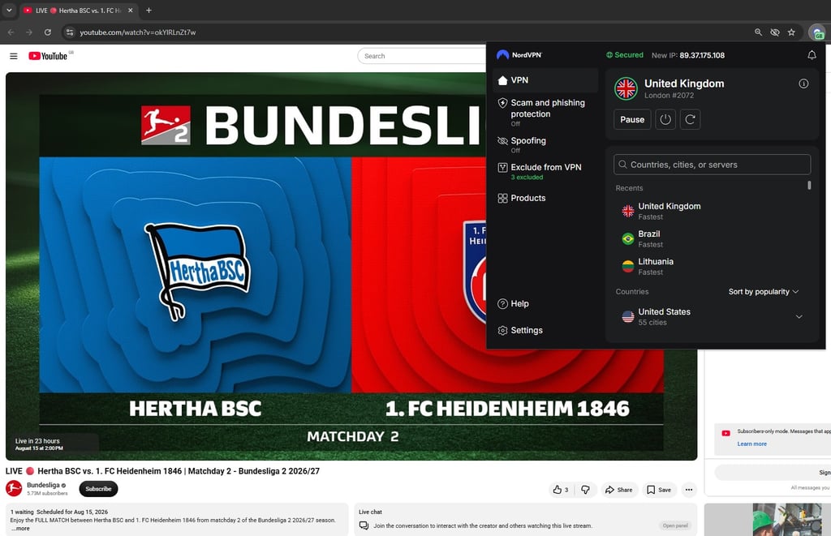Click the tracking protection eye icon in the address bar
Screen dimensions: 831x536
pyautogui.click(x=775, y=32)
